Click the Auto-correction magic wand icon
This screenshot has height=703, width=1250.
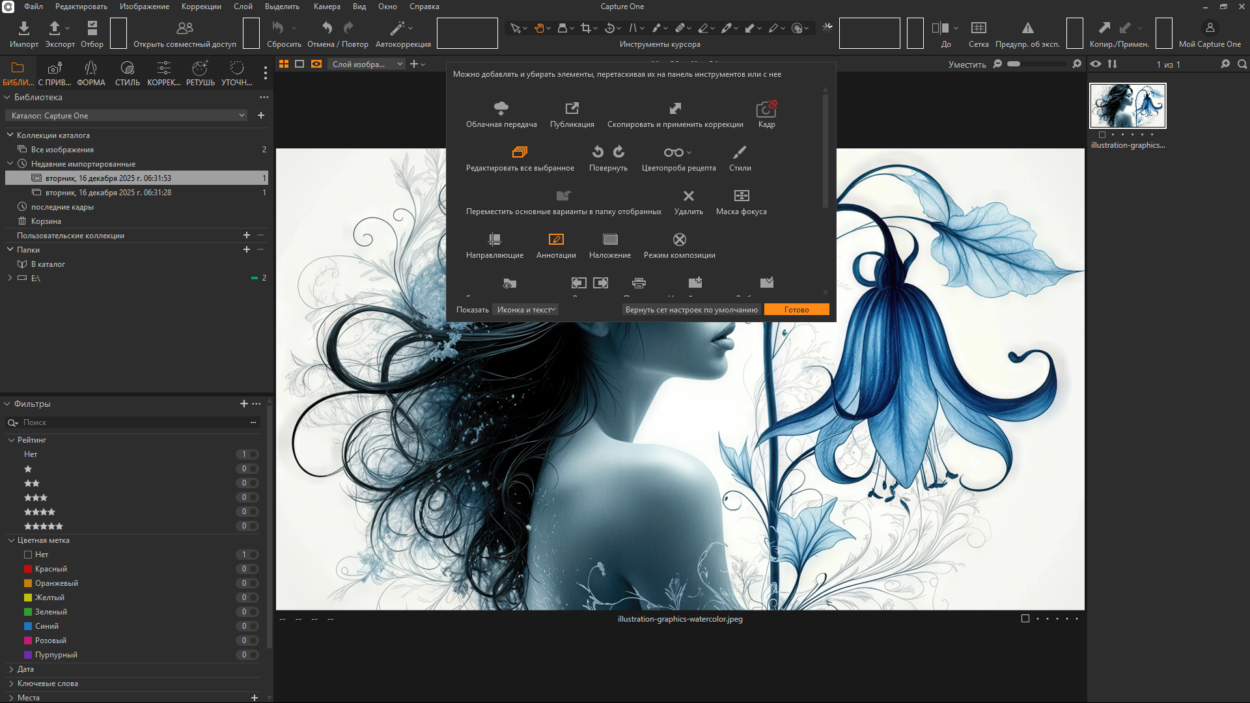click(396, 28)
